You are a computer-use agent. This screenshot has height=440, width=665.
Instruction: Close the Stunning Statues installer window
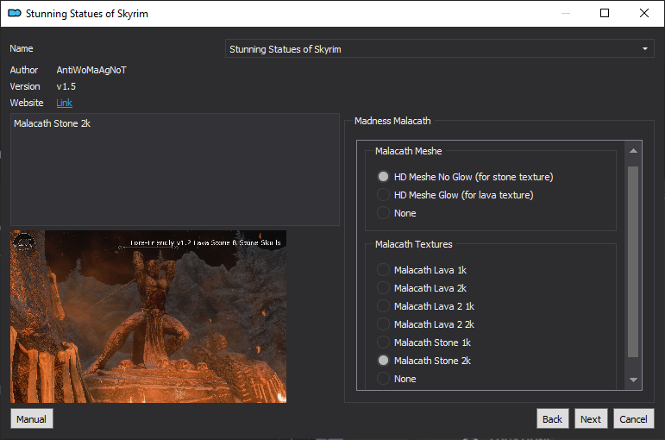tap(643, 13)
